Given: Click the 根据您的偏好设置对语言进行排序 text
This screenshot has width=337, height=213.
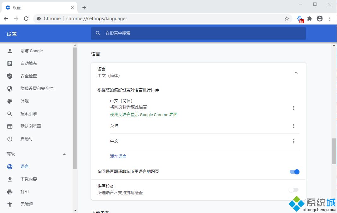Looking at the screenshot, I should (x=128, y=90).
